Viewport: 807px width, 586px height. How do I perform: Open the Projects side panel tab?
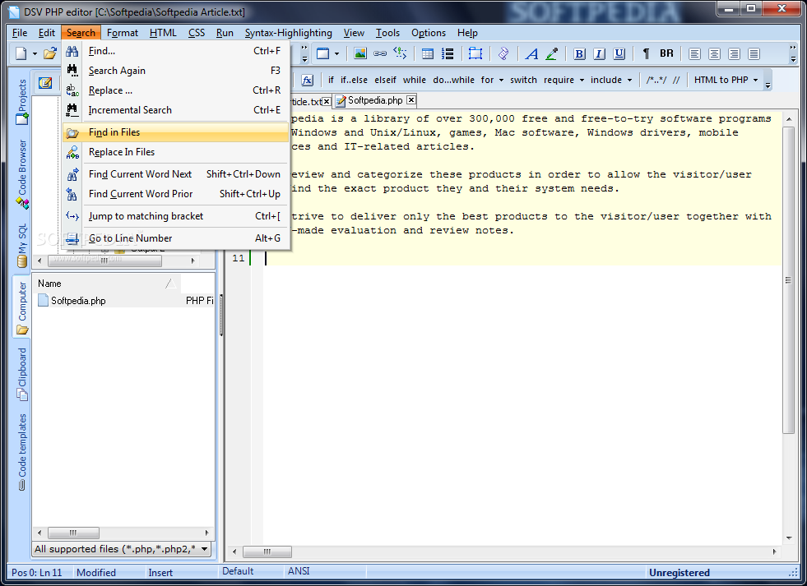21,101
